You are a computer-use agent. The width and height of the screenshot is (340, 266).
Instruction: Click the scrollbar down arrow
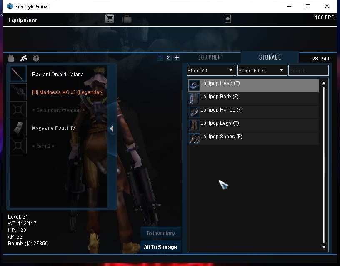click(x=324, y=247)
